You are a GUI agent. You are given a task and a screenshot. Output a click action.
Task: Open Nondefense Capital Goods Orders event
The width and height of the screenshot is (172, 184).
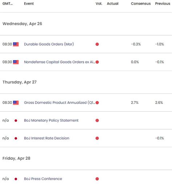coord(60,62)
